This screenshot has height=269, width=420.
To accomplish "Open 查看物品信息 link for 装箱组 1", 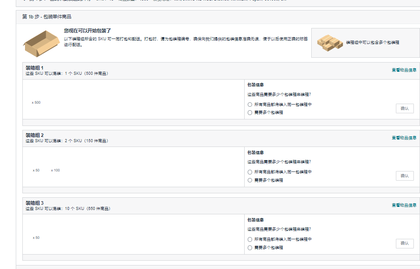I will (404, 70).
